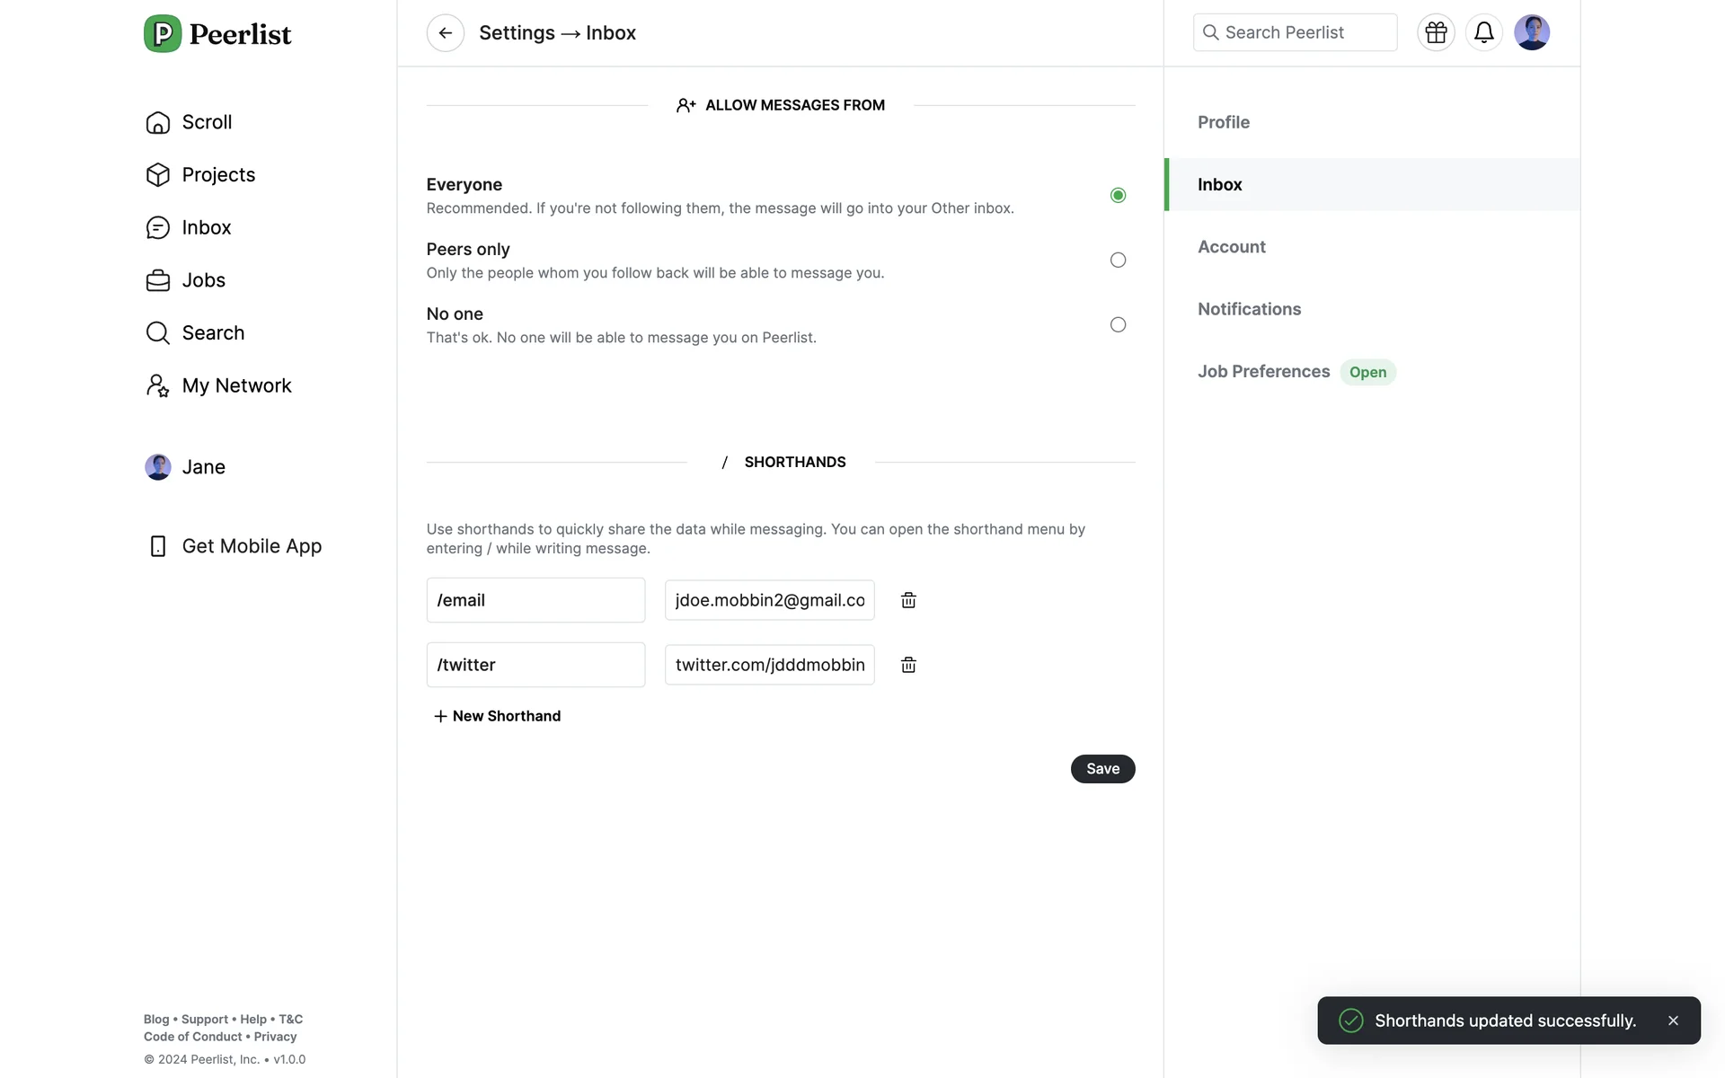Click the Peerlist logo
The height and width of the screenshot is (1078, 1725).
pos(217,34)
